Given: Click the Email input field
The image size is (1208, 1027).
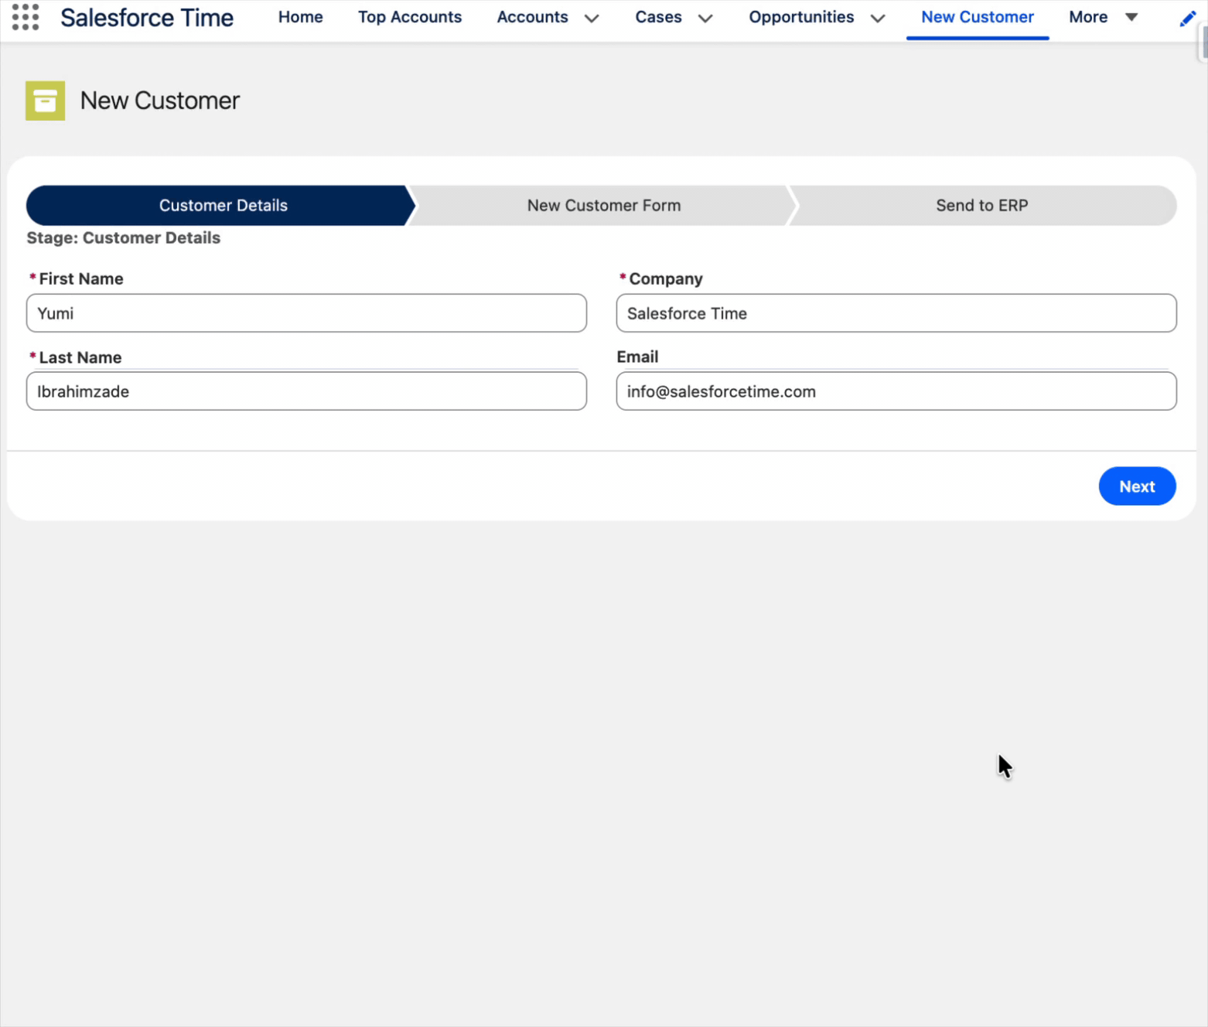Looking at the screenshot, I should pyautogui.click(x=896, y=391).
